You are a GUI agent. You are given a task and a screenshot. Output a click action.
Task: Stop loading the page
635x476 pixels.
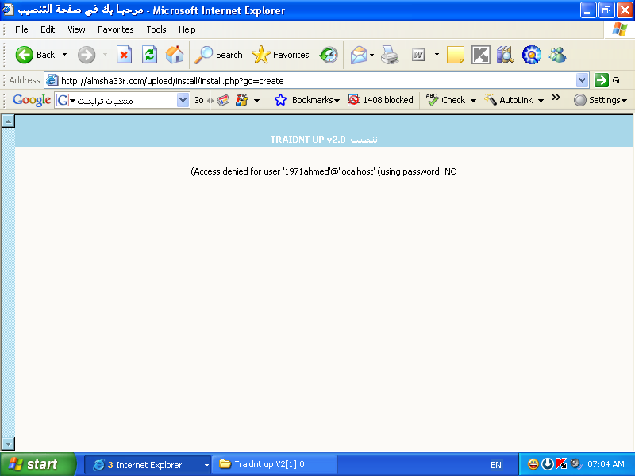(124, 55)
